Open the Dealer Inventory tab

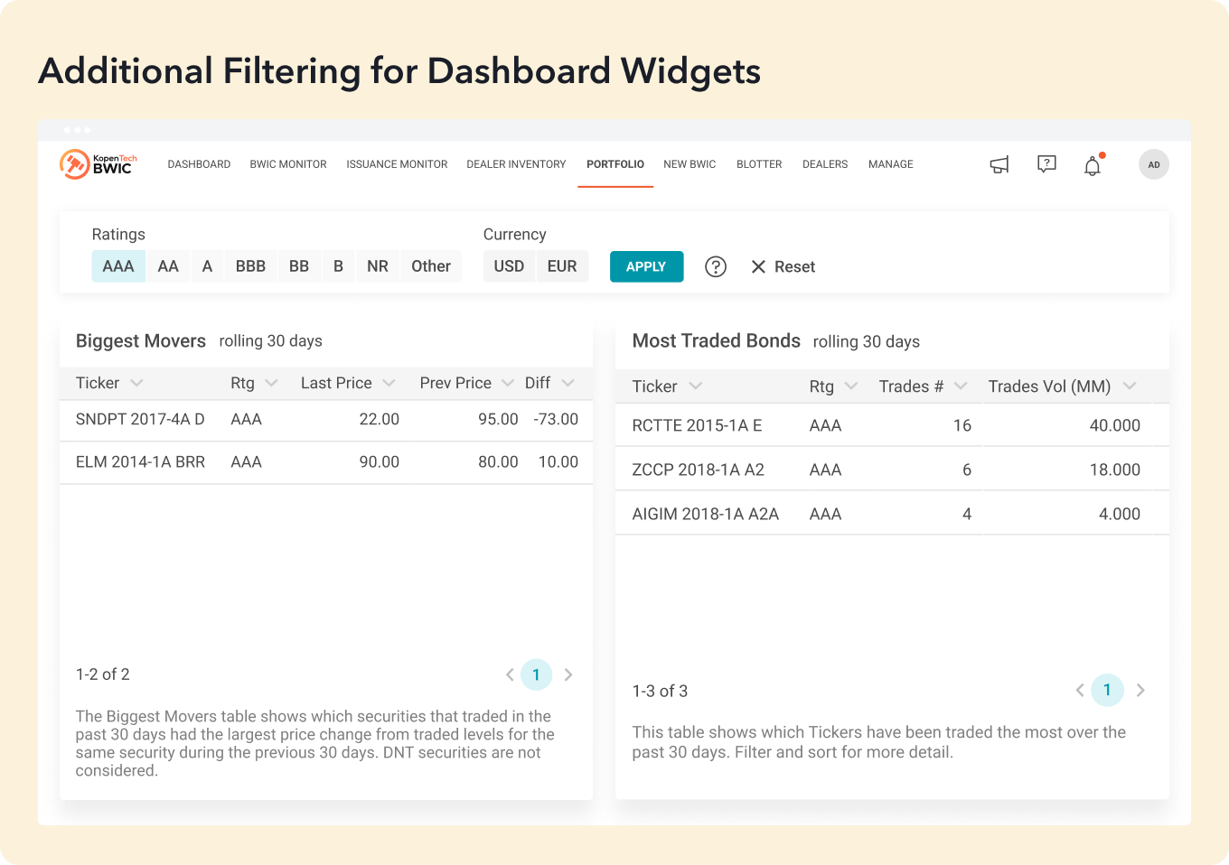(516, 164)
